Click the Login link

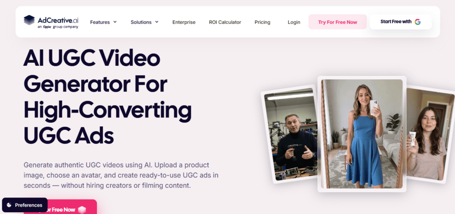(294, 22)
